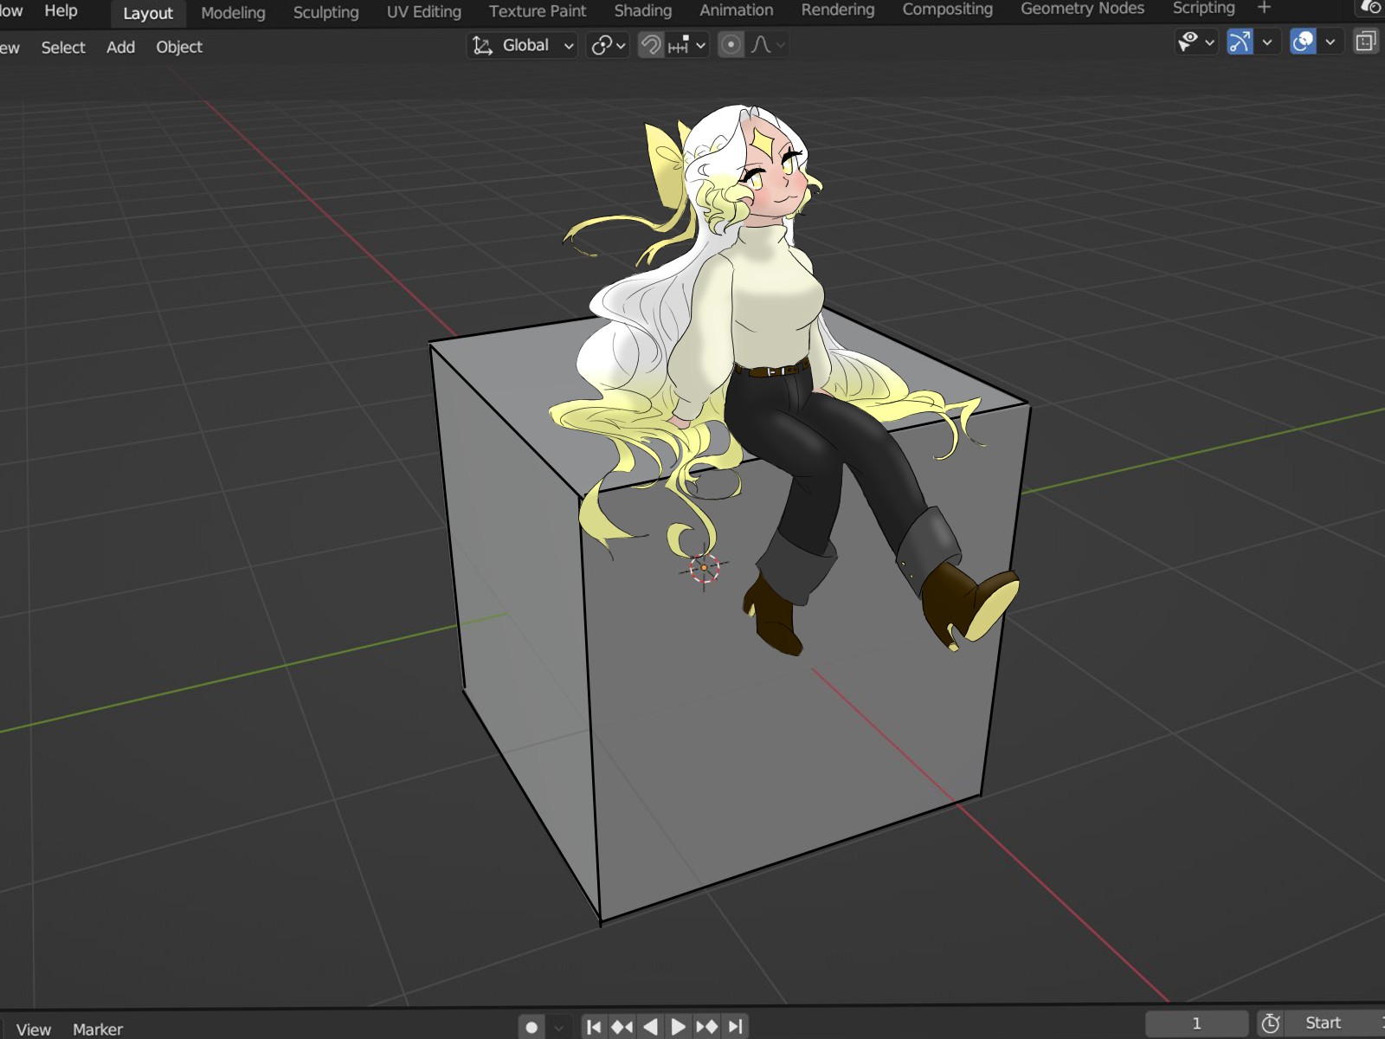This screenshot has height=1039, width=1385.
Task: Open the Marker menu in timeline
Action: [x=97, y=1029]
